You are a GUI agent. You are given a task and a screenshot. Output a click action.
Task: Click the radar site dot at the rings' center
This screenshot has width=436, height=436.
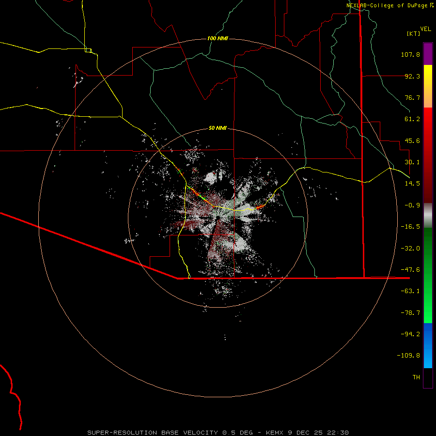pos(218,218)
